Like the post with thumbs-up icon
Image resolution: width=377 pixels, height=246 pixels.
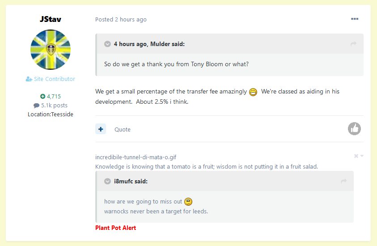pos(354,129)
